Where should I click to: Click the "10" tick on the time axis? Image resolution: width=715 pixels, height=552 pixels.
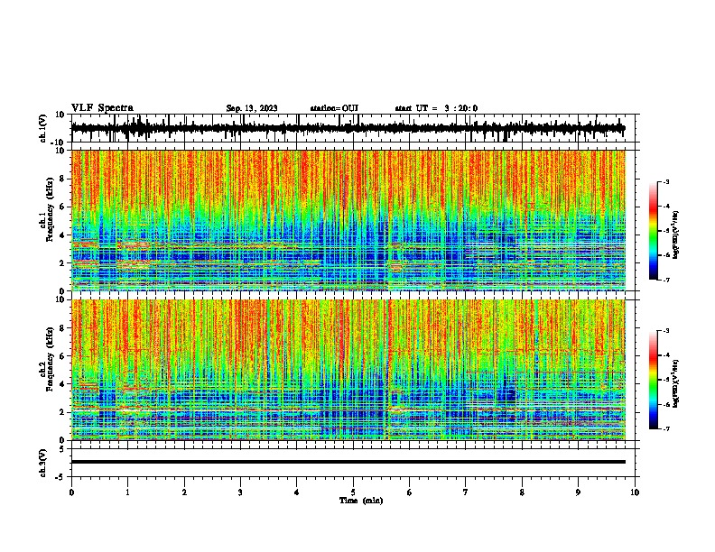point(635,492)
